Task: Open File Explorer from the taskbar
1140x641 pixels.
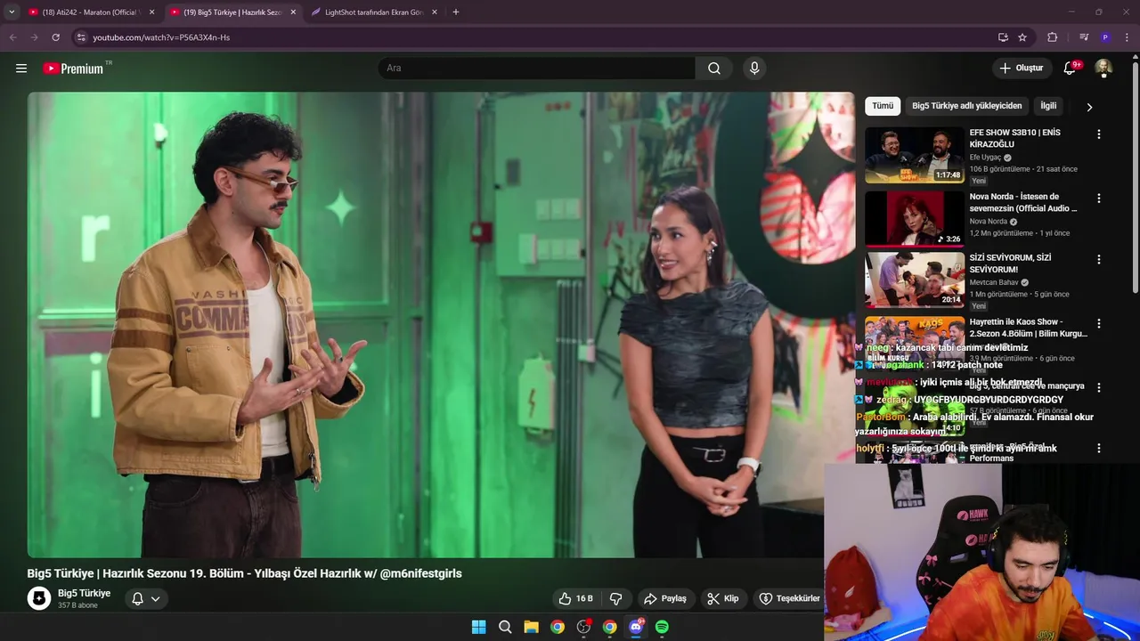Action: tap(531, 627)
